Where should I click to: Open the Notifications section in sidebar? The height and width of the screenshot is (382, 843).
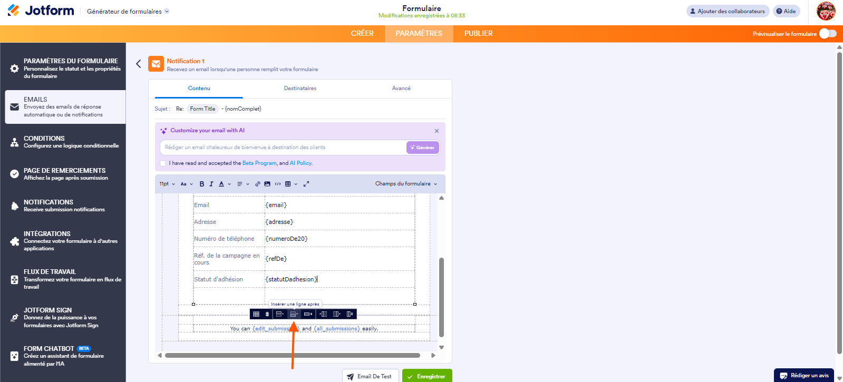65,205
